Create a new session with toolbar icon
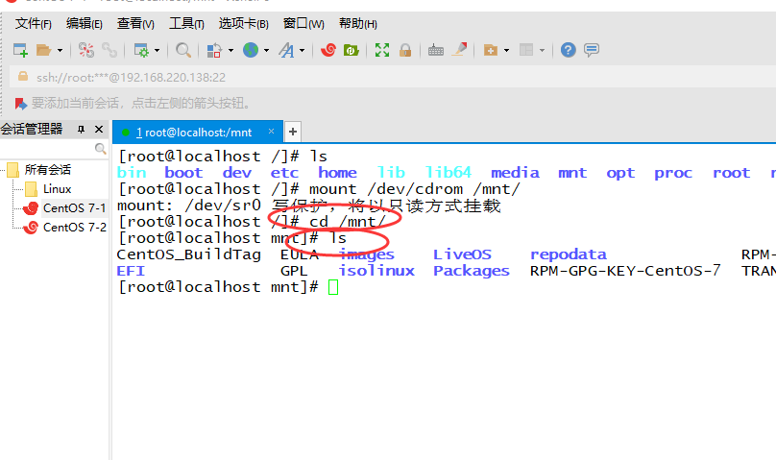The width and height of the screenshot is (776, 460). 20,50
